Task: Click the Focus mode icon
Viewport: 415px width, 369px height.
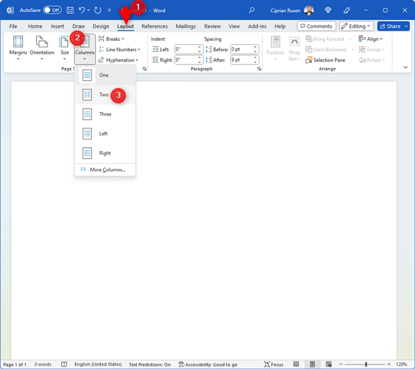Action: (x=267, y=365)
